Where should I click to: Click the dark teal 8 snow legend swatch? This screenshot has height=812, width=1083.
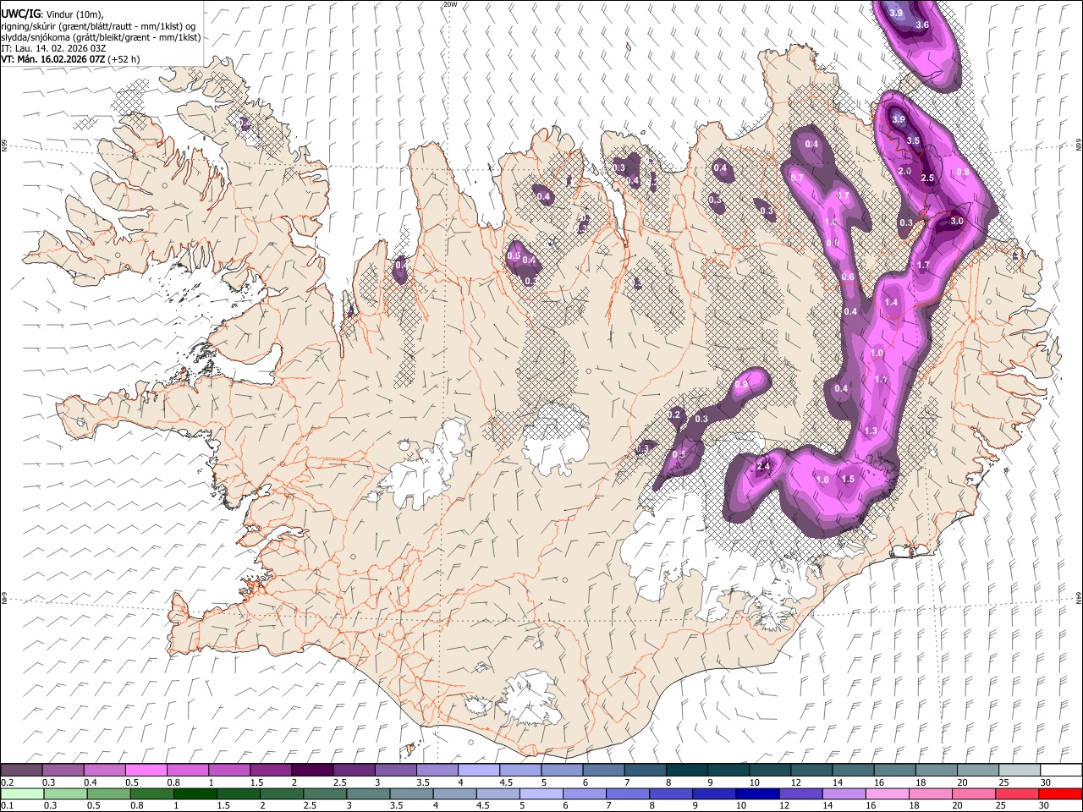[686, 770]
